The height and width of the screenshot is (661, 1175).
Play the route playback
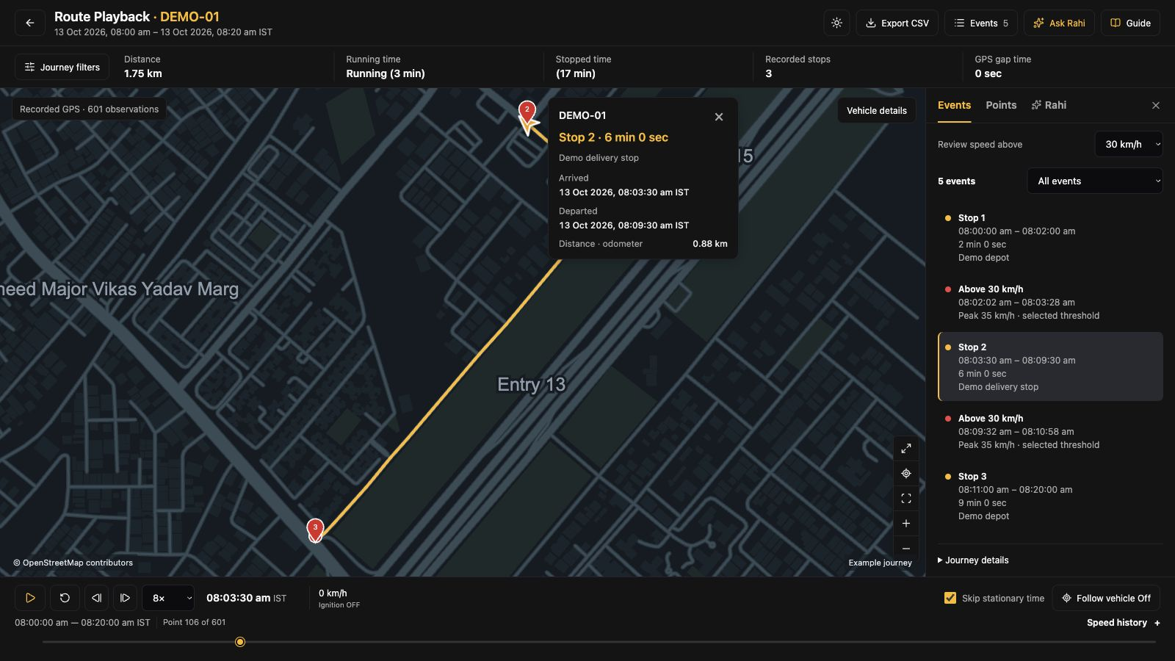point(30,598)
